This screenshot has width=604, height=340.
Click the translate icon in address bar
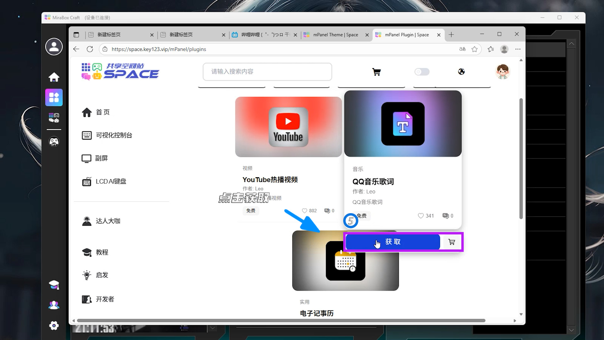click(462, 49)
